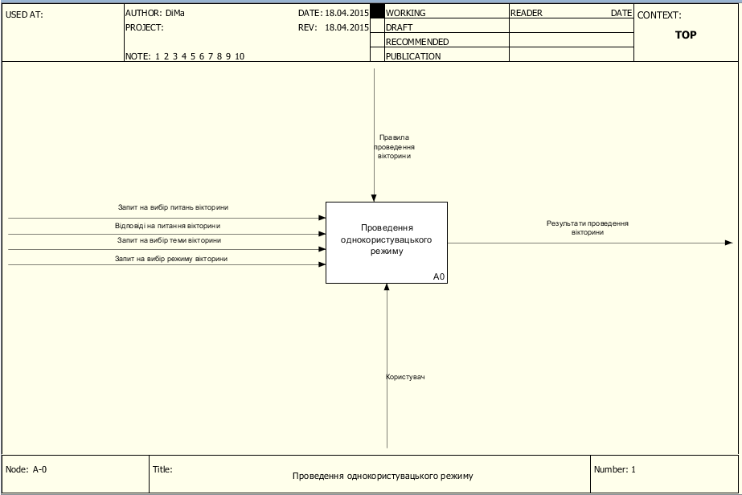Click the NOTE: 1 2 3 4 5 6 7 8 9 10 line
Viewport: 742px width, 495px height.
click(x=185, y=56)
